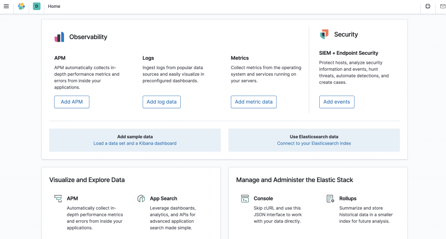
Task: Click the mail newsfeed icon
Action: (443, 7)
